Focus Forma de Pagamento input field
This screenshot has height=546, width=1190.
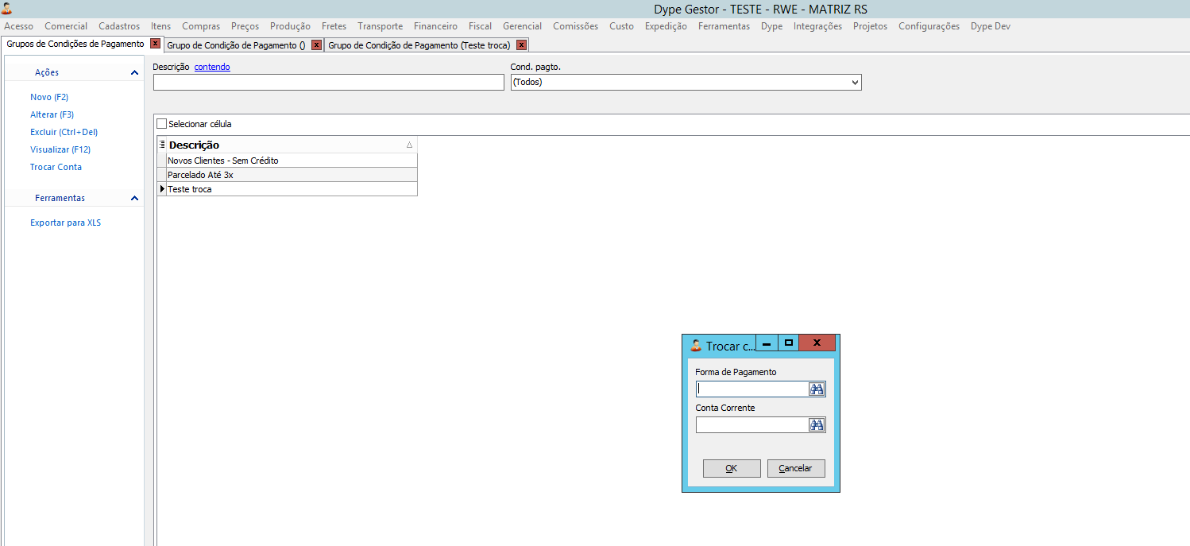click(x=752, y=389)
